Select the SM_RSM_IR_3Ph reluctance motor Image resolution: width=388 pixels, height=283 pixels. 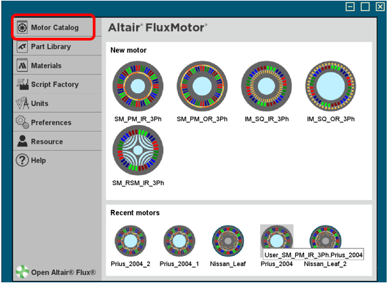click(x=138, y=150)
